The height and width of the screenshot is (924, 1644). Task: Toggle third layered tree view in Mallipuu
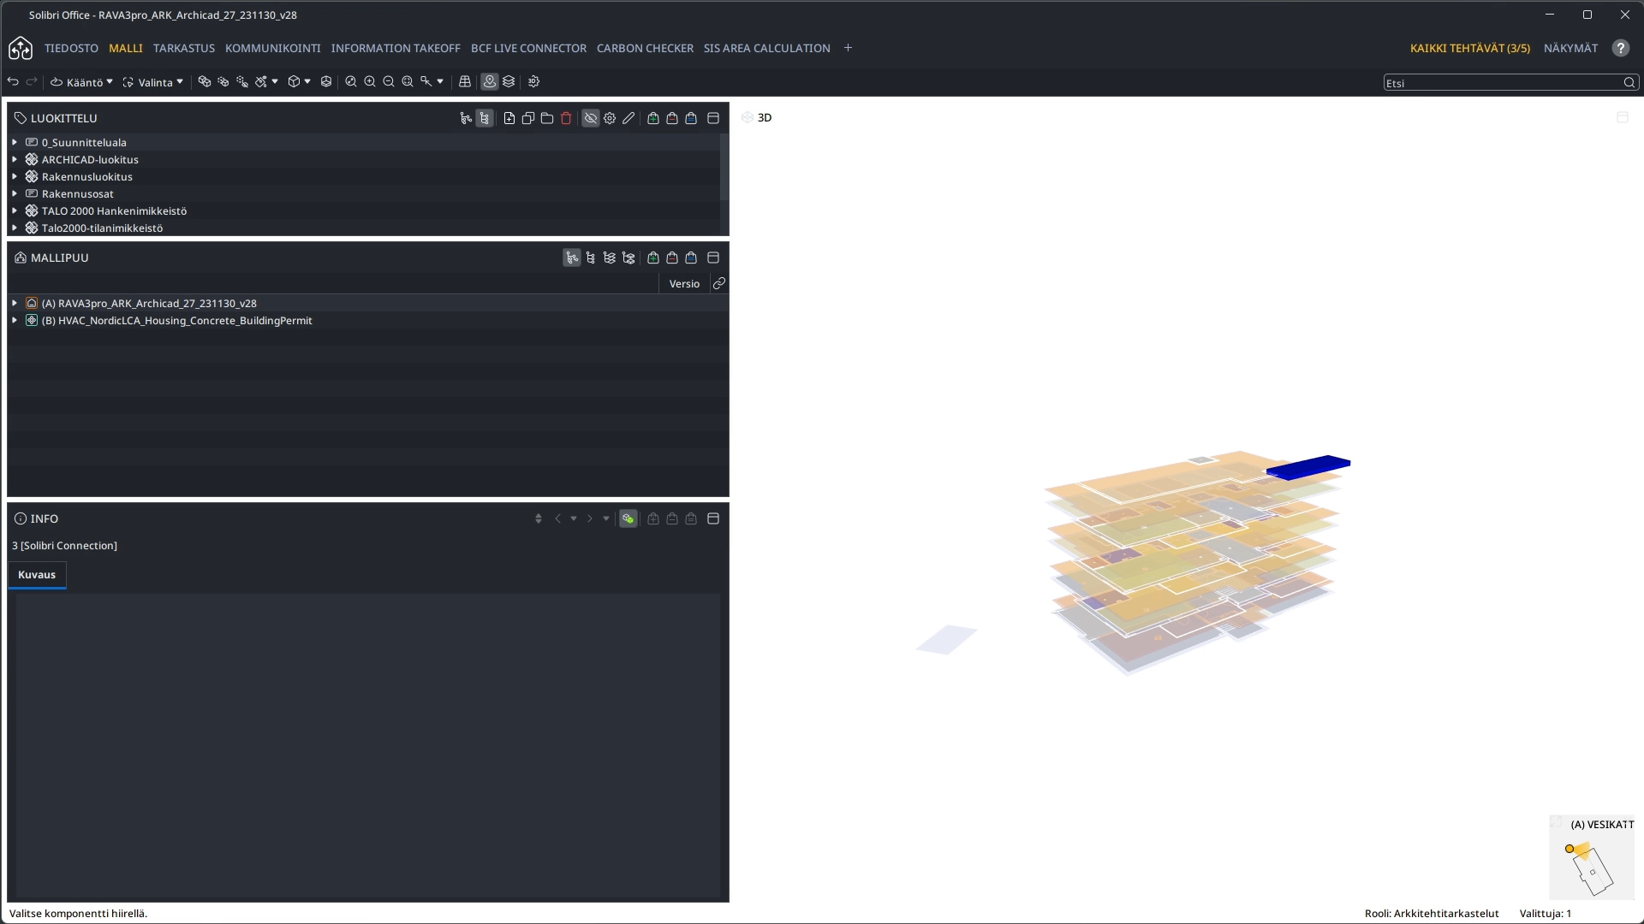click(x=610, y=258)
